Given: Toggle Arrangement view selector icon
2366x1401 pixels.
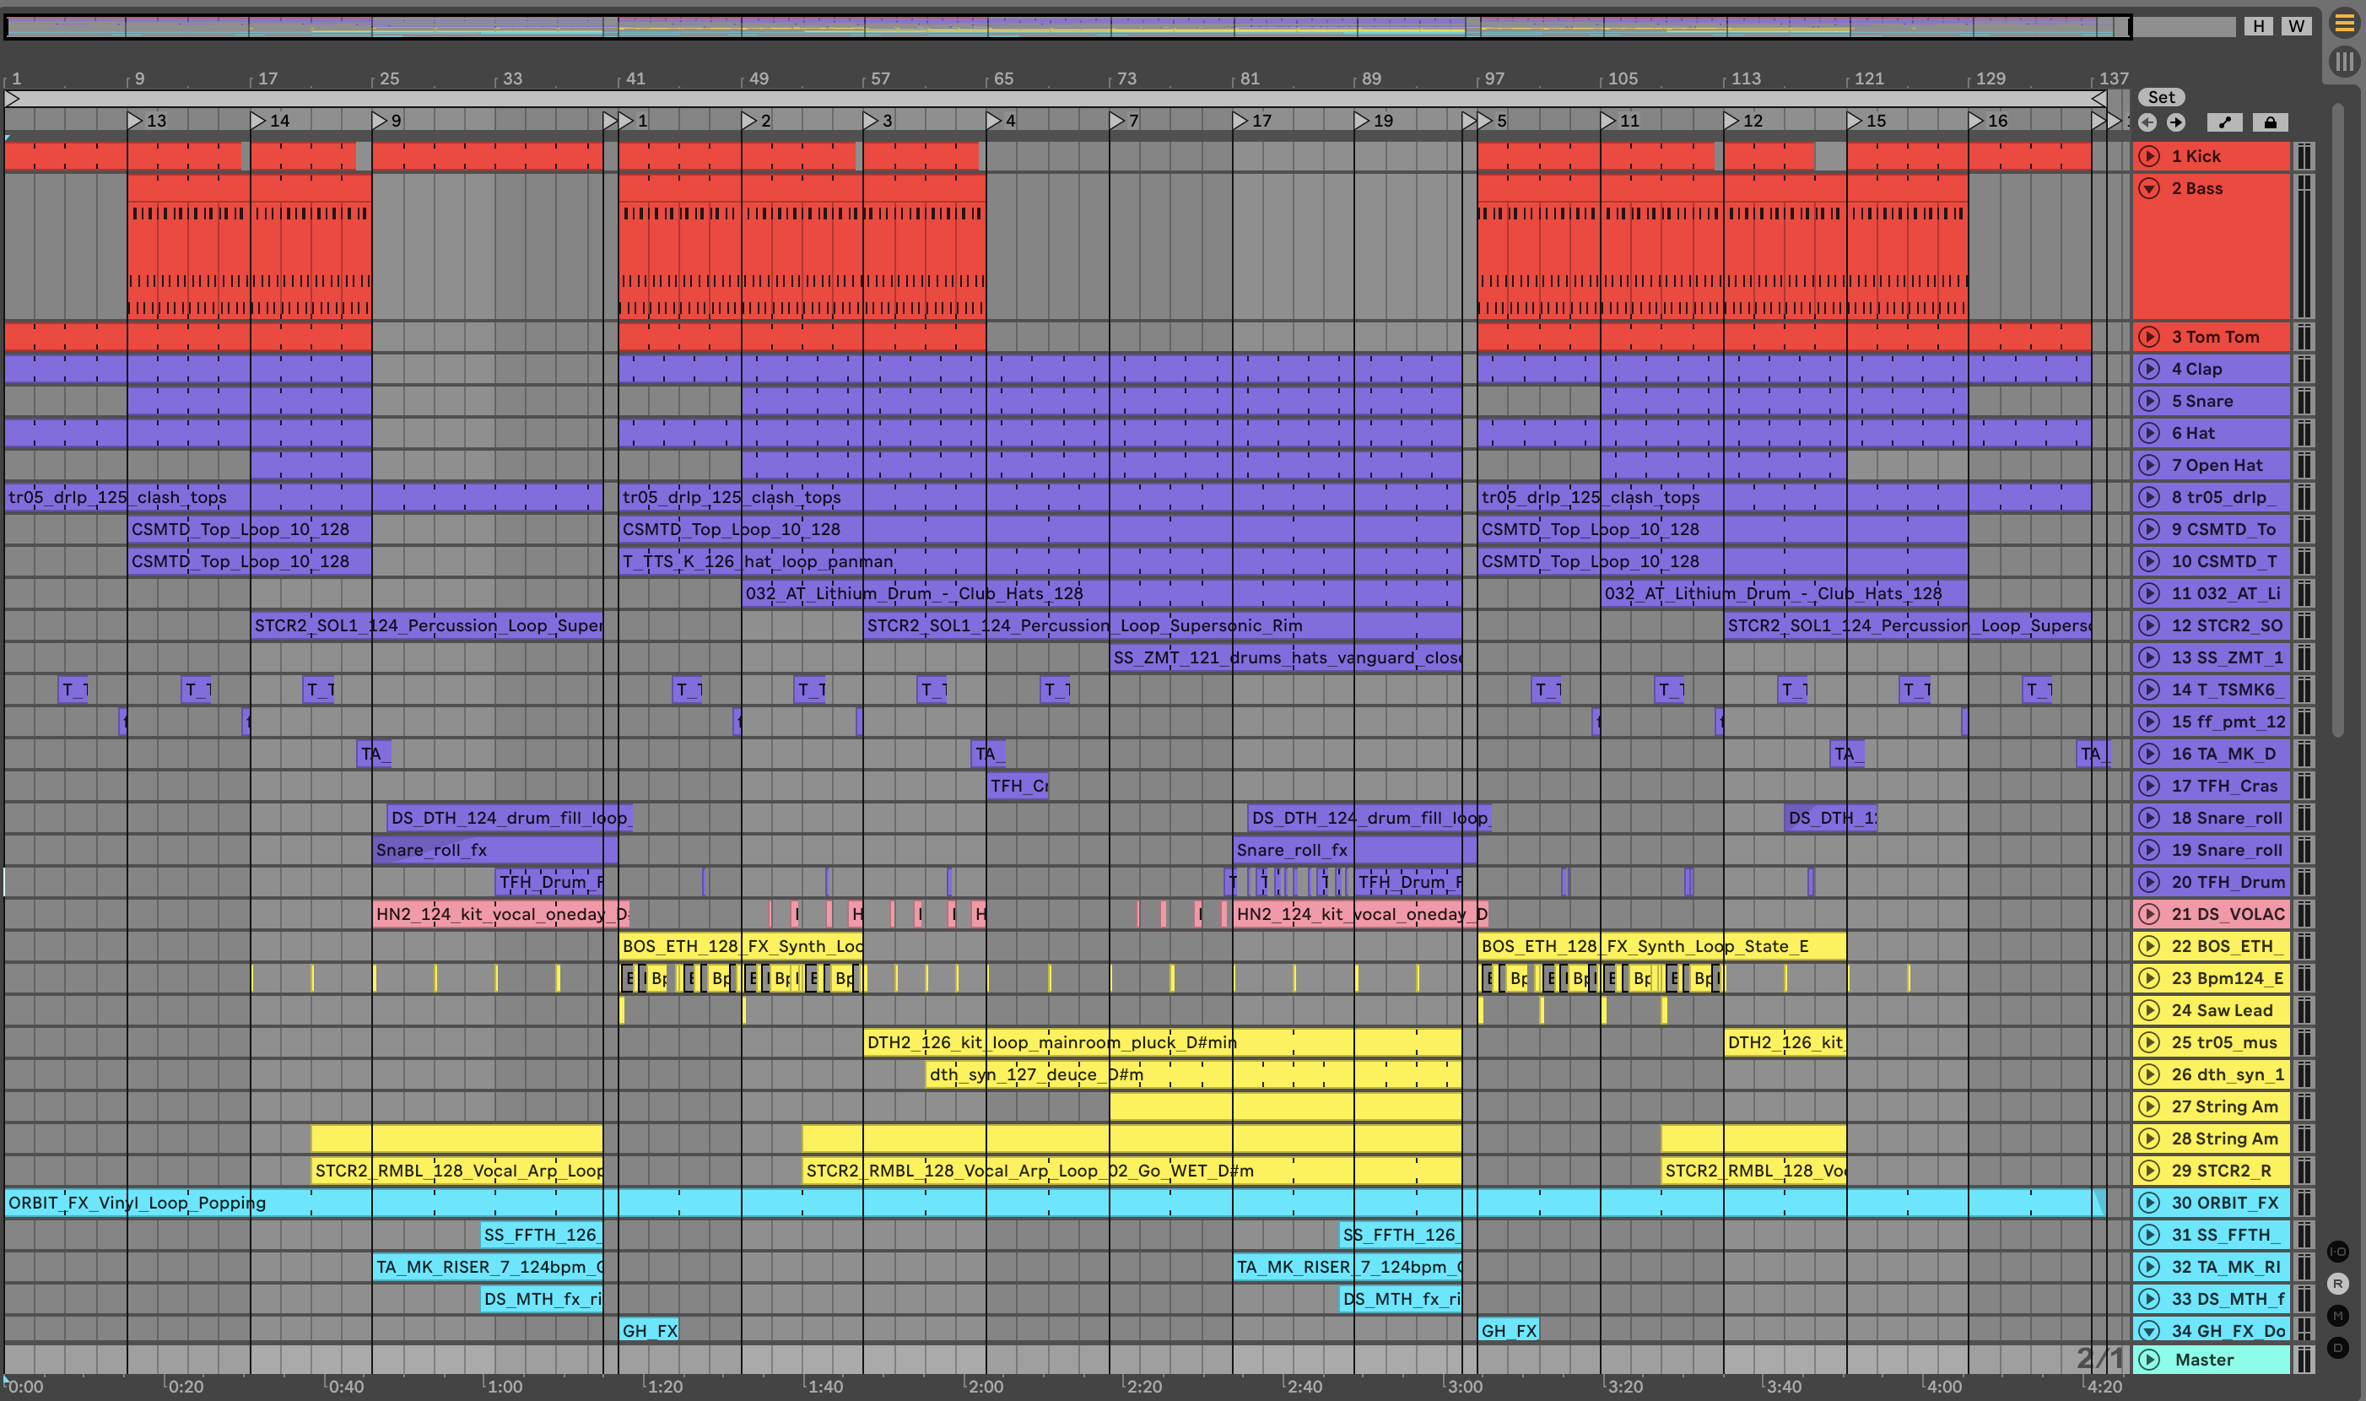Looking at the screenshot, I should click(x=2343, y=24).
